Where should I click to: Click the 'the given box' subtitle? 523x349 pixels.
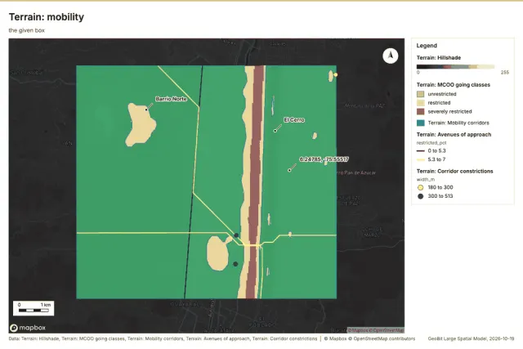point(27,30)
